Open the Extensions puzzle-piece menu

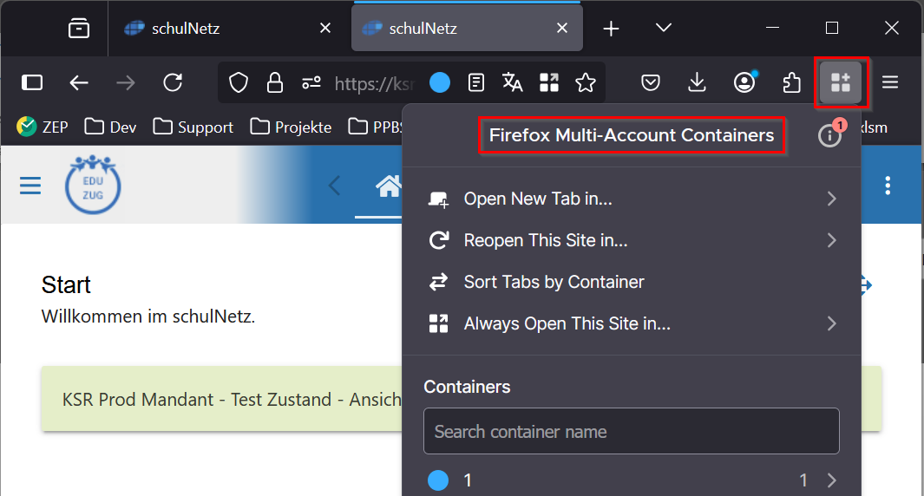(x=791, y=82)
